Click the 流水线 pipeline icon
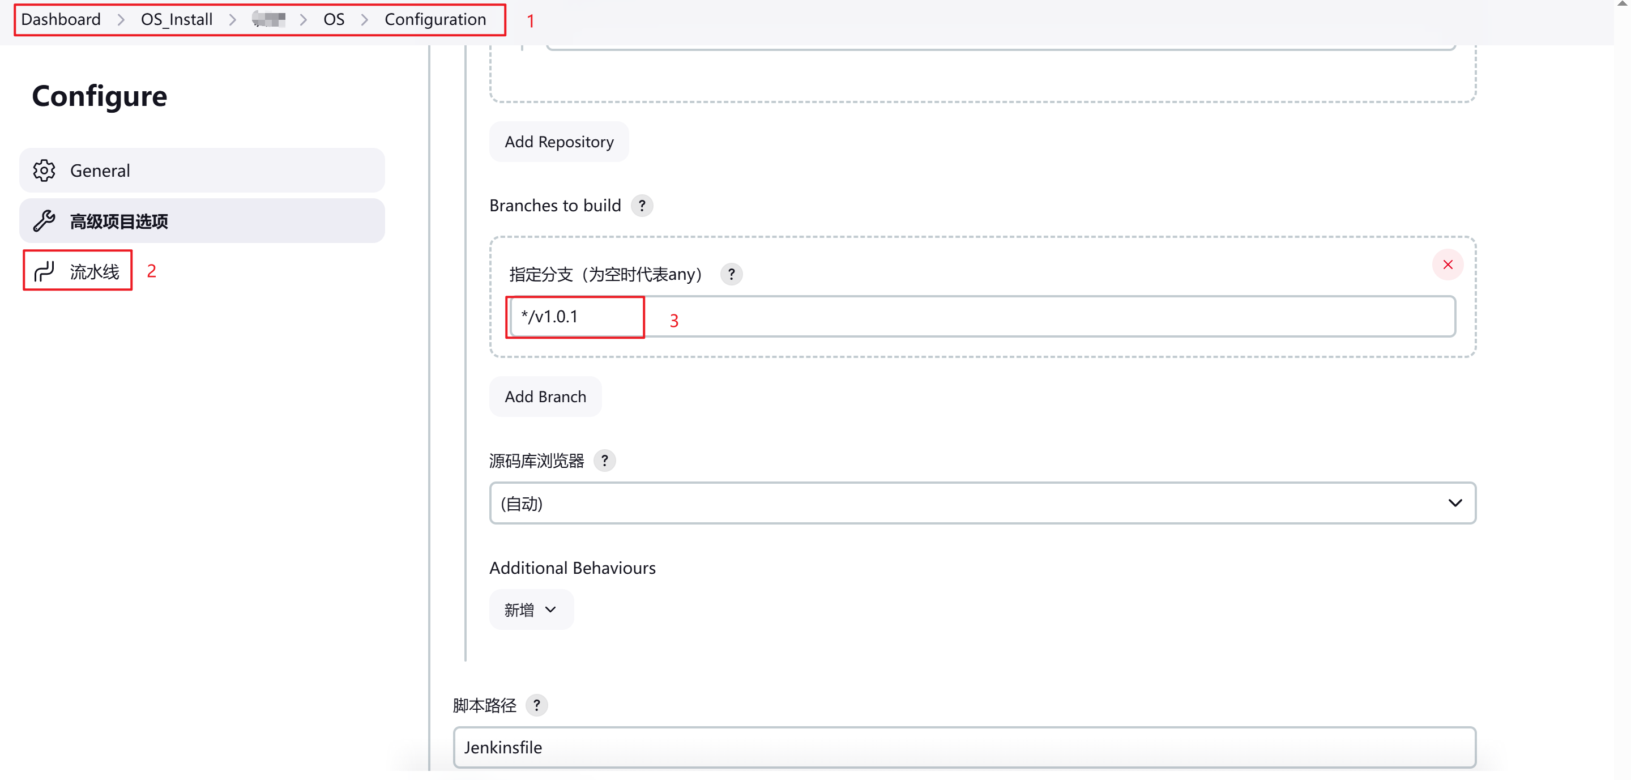This screenshot has width=1631, height=780. [x=44, y=271]
